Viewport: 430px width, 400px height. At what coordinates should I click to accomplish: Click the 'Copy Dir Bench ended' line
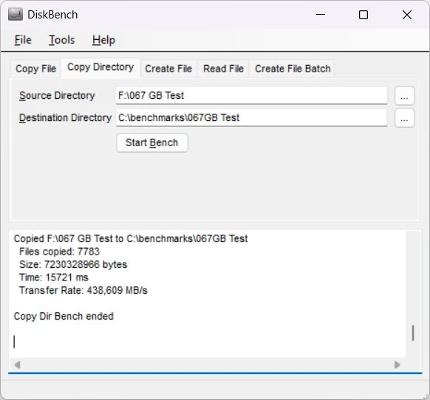tap(64, 317)
